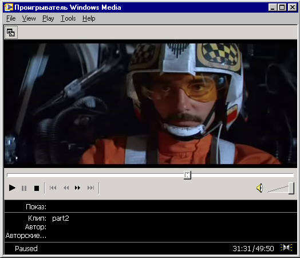Click the Windows Media title bar icon
Image resolution: width=300 pixels, height=258 pixels.
tap(9, 7)
